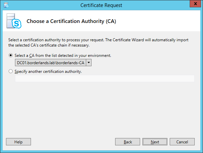This screenshot has height=153, width=203.
Task: Click the DC01.borderlands.lab\borderlands-CA combo box
Action: click(x=53, y=63)
